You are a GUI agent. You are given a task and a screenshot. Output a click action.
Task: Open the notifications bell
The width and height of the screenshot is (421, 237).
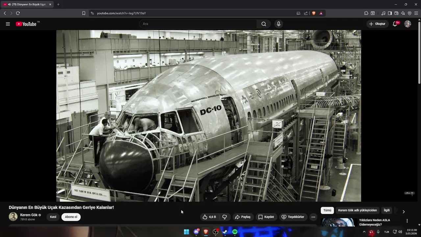(x=396, y=24)
